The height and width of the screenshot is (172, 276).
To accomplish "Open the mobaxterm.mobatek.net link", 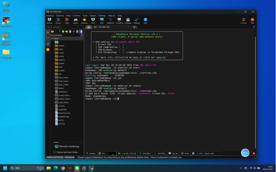I will (166, 158).
